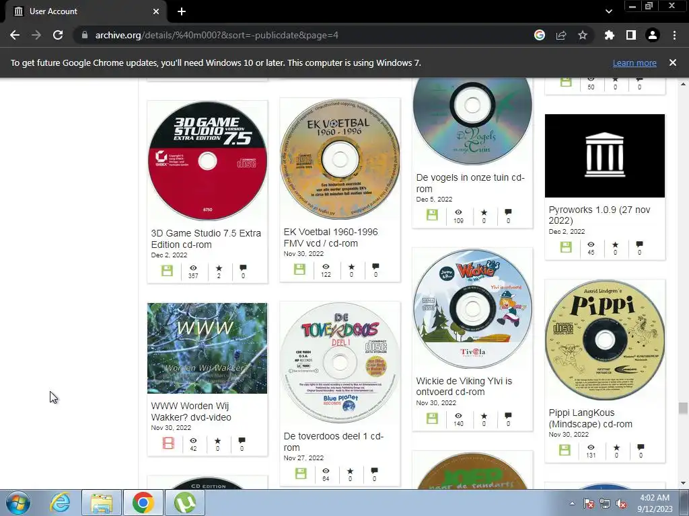
Task: Open Pyroworks 1.0.9 title link
Action: click(x=600, y=215)
